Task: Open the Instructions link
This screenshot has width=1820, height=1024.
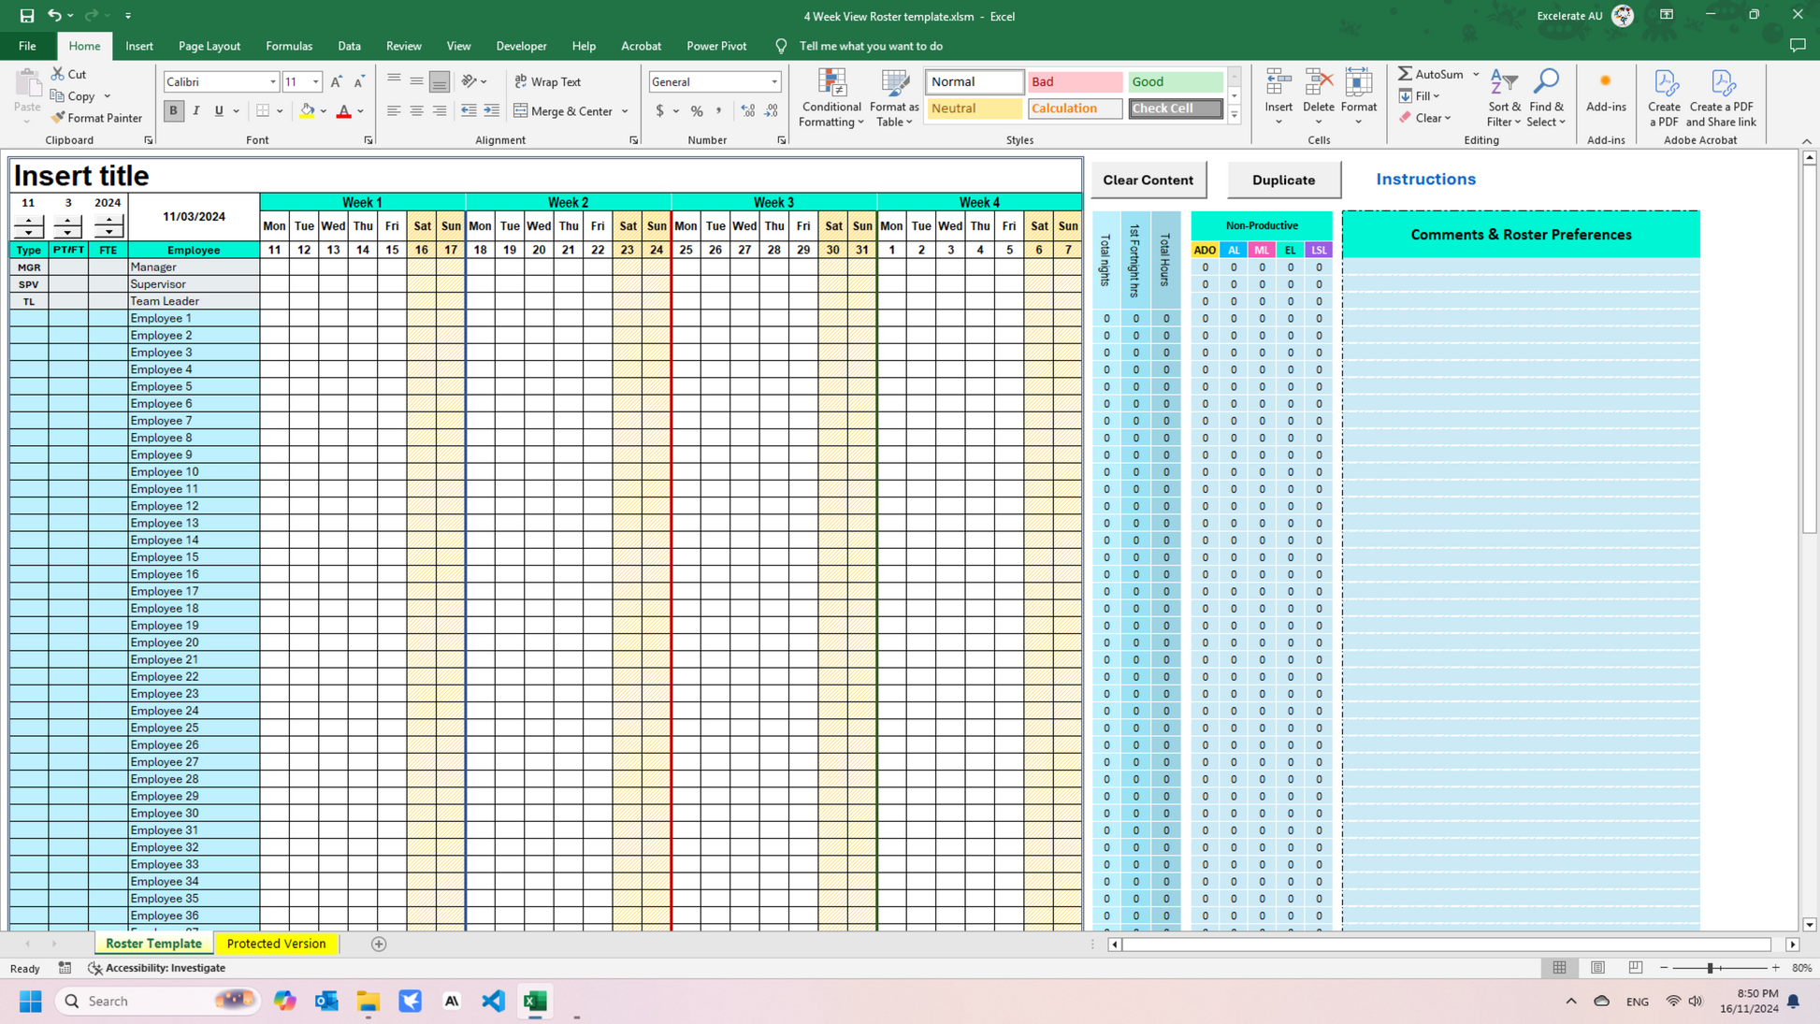Action: 1425,179
